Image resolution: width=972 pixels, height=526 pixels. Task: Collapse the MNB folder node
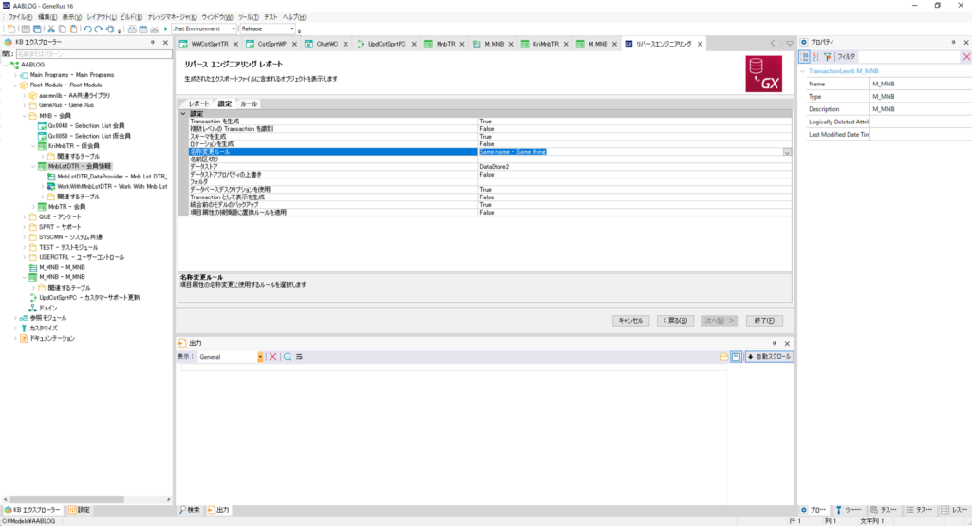tap(25, 116)
